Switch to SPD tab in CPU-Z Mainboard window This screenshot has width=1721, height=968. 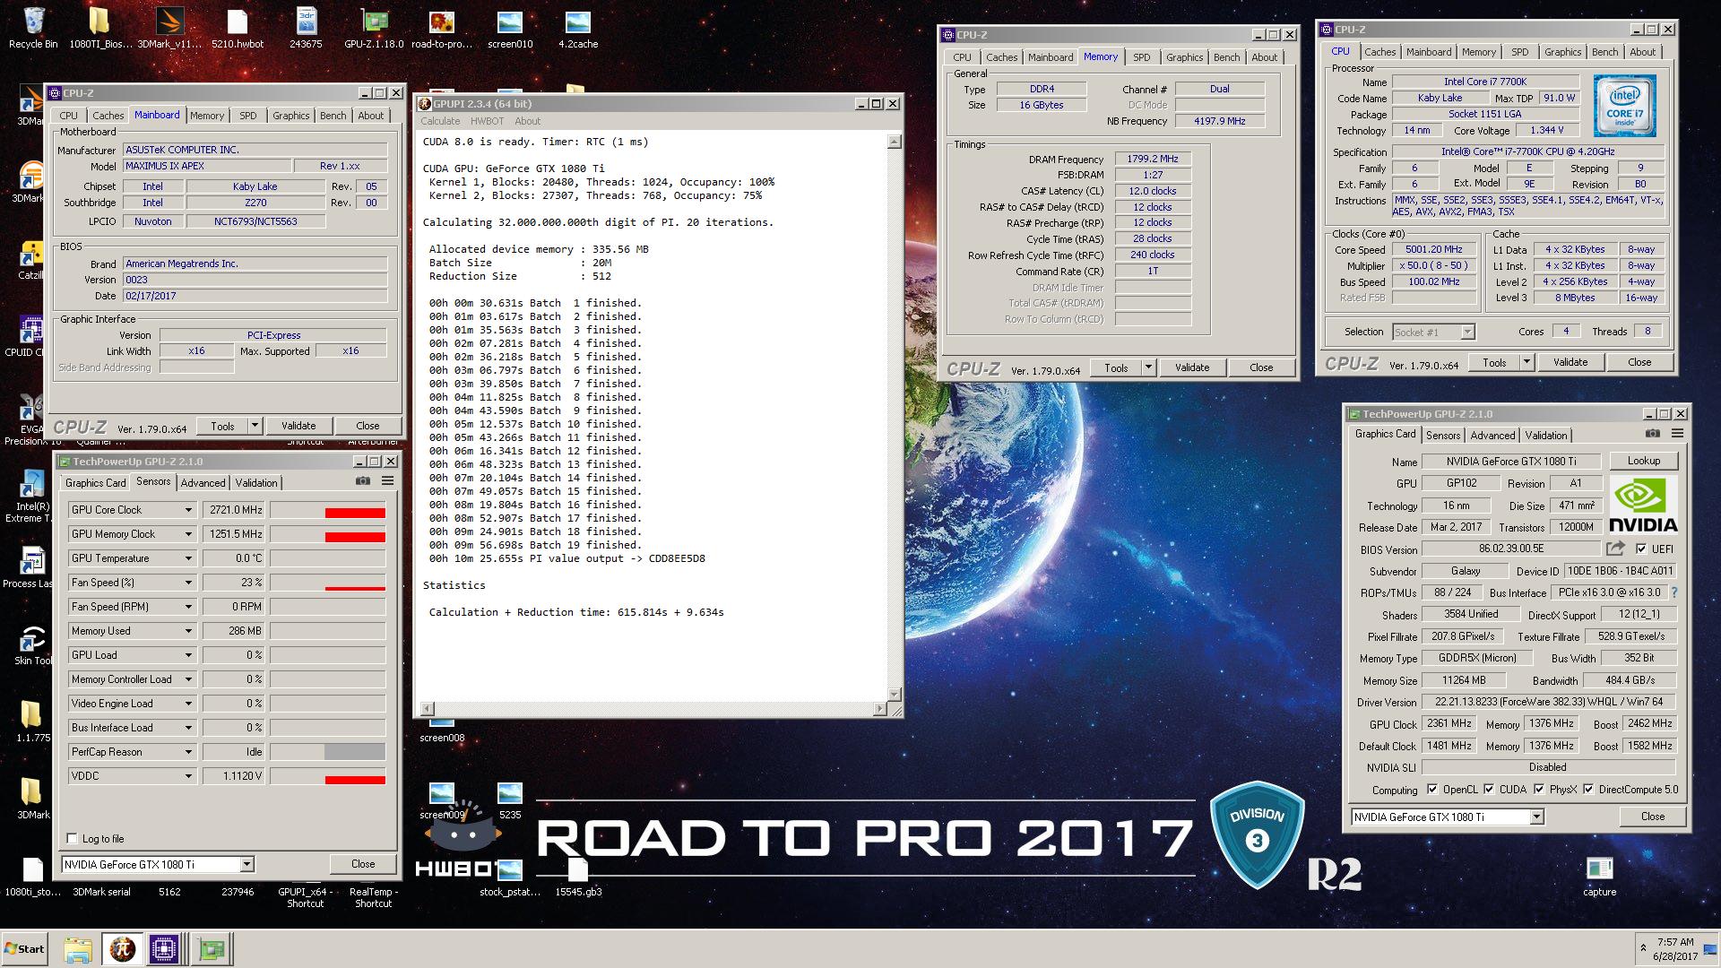tap(248, 116)
